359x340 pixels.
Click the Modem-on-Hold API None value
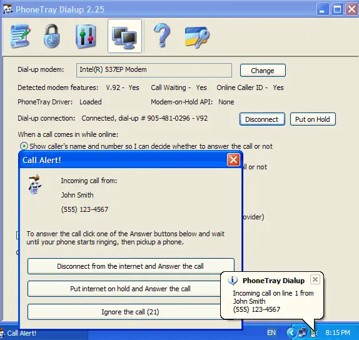point(226,102)
